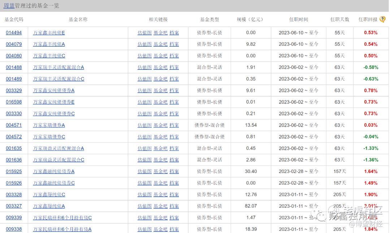Open the 万家瑞益灵活配置混合C fund name

pos(59,160)
